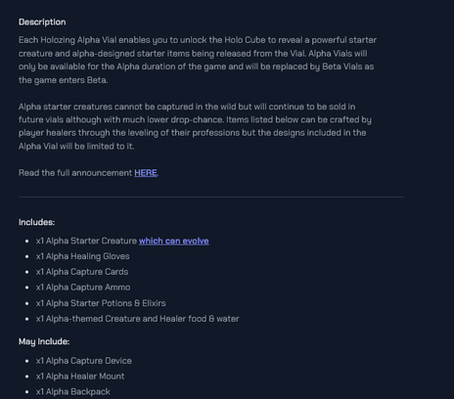This screenshot has height=399, width=454.
Task: Select the 'x1 Alpha Capture Ammo' list item
Action: (x=83, y=288)
